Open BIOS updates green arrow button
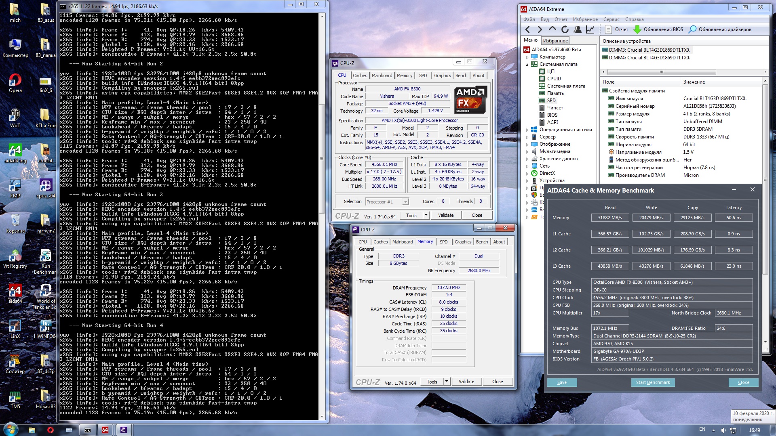The image size is (776, 436). 637,29
